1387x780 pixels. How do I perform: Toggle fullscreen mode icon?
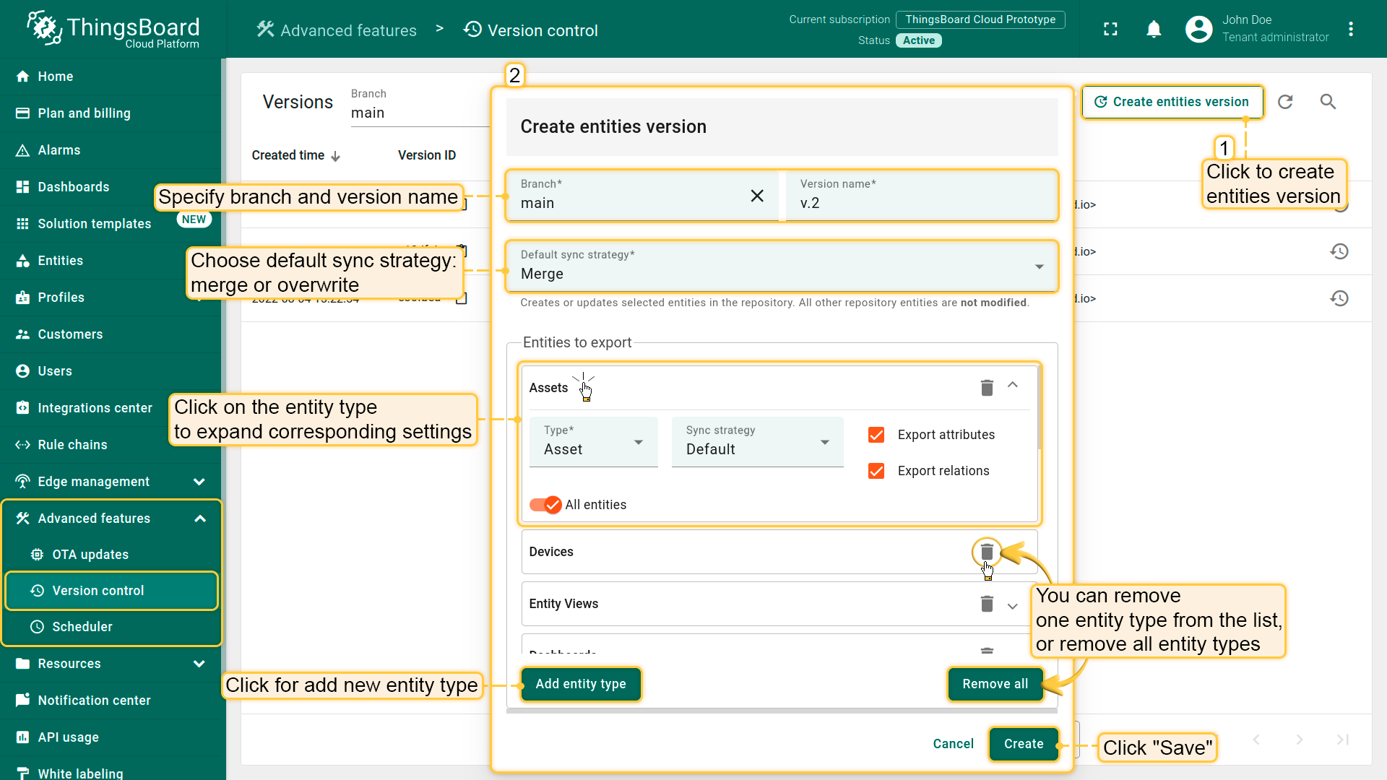pyautogui.click(x=1110, y=30)
